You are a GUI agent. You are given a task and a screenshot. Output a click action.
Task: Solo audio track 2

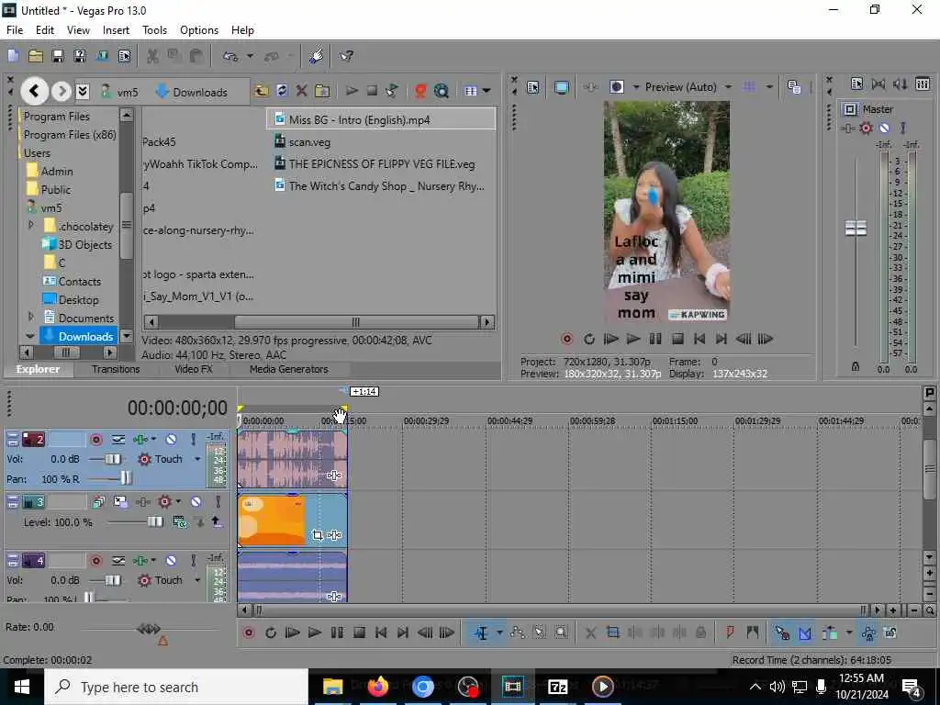point(193,440)
